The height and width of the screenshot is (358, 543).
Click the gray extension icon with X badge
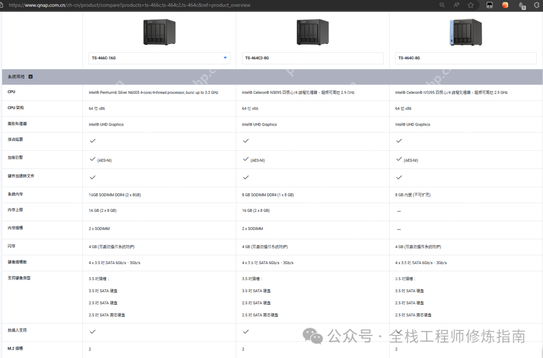click(x=522, y=6)
